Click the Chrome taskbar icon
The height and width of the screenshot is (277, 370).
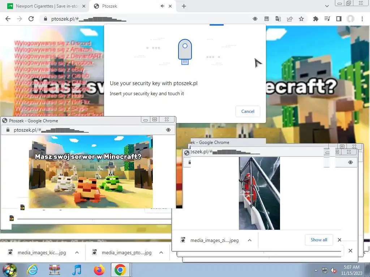(x=120, y=270)
